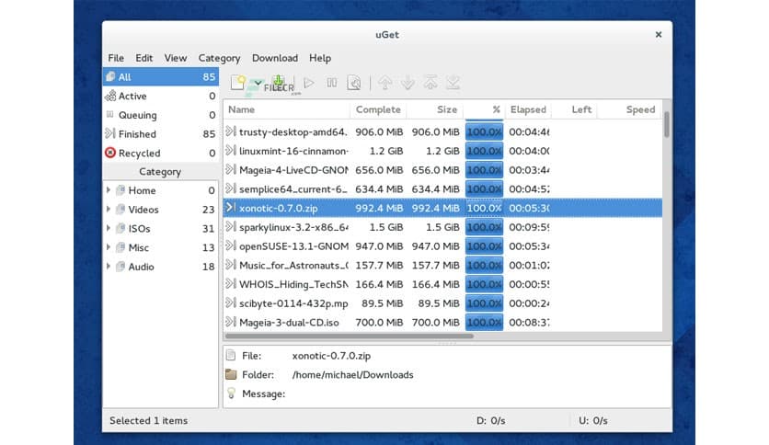Select the Audio category
Viewport: 769px width, 445px height.
click(x=160, y=268)
